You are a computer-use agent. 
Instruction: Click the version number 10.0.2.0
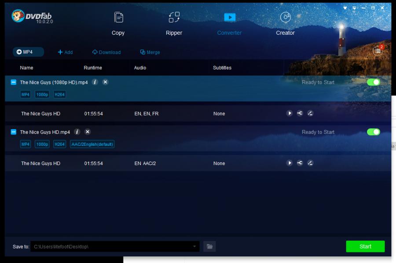[44, 22]
